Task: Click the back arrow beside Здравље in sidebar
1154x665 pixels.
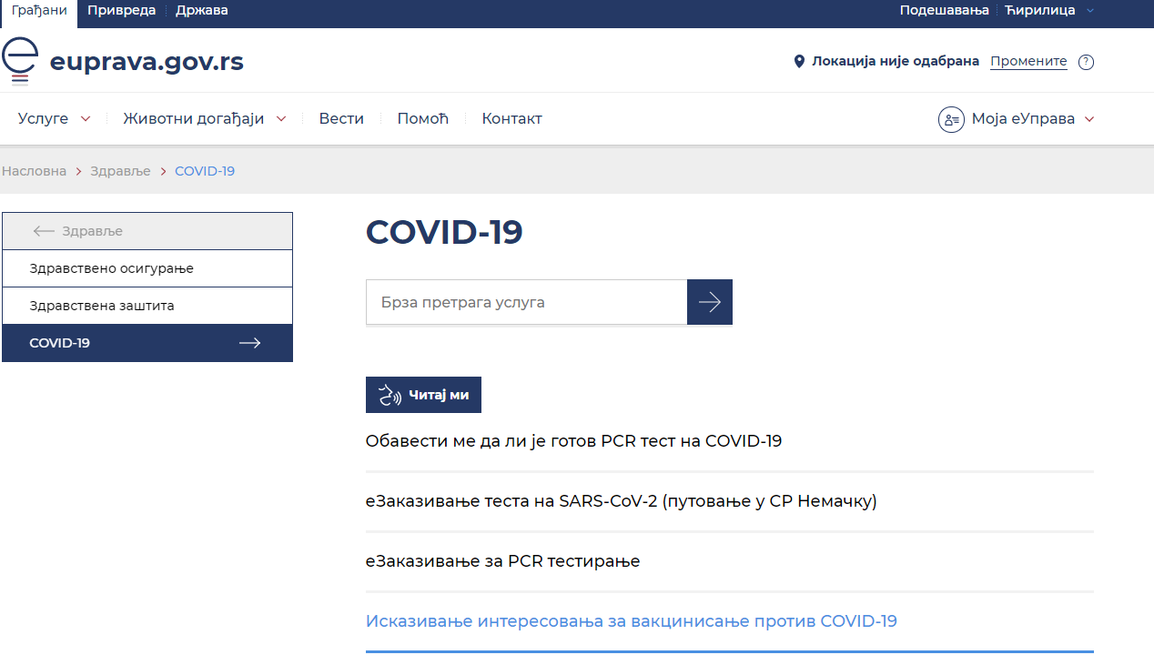Action: click(44, 231)
